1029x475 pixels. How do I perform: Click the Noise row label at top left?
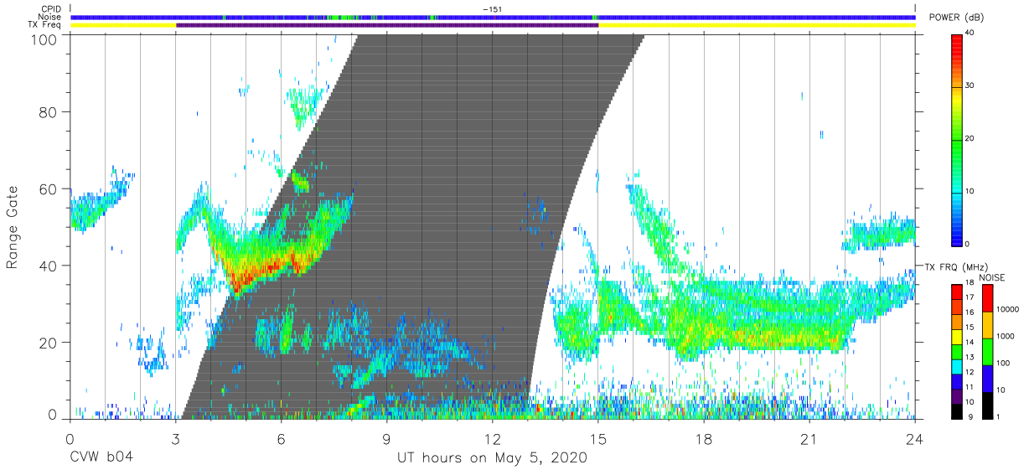[51, 17]
